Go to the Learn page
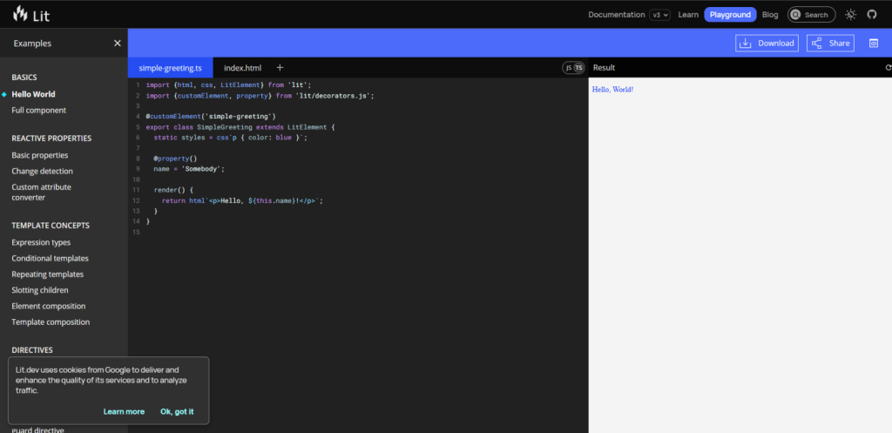This screenshot has width=892, height=433. tap(688, 15)
